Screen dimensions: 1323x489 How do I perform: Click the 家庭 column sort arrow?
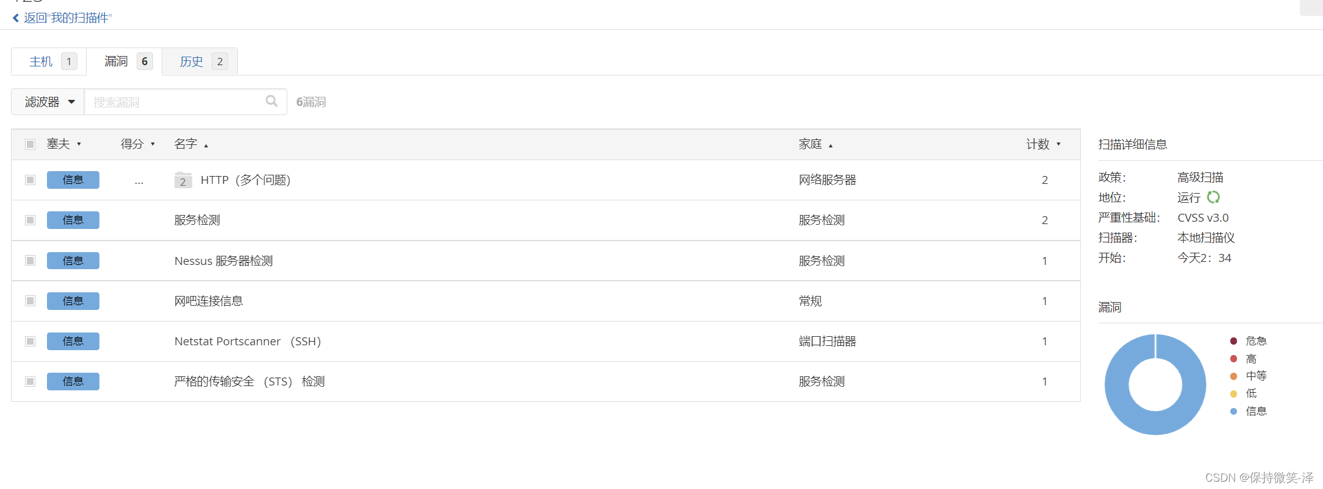(831, 146)
